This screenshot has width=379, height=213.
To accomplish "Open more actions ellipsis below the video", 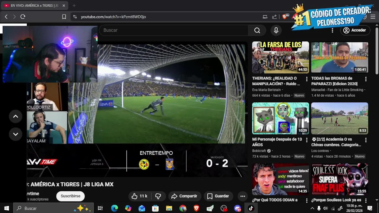I will coord(243,196).
